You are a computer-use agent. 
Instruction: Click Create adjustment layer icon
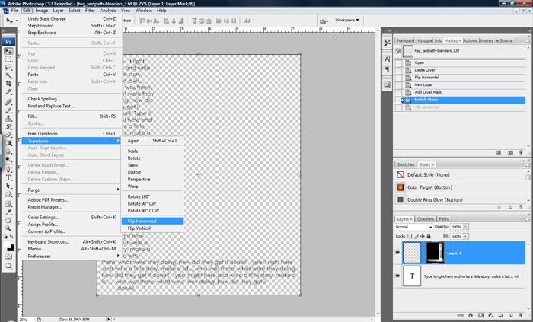pyautogui.click(x=490, y=315)
